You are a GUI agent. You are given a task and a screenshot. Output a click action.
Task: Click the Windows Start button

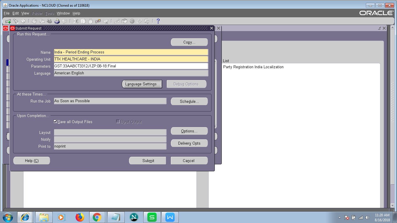click(x=8, y=217)
